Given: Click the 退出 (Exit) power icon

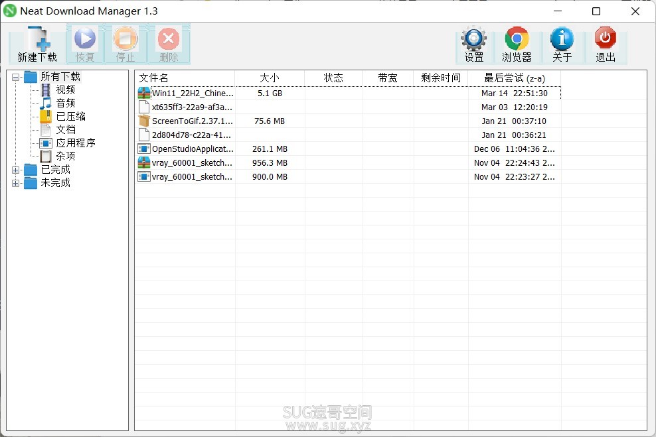Looking at the screenshot, I should coord(606,38).
